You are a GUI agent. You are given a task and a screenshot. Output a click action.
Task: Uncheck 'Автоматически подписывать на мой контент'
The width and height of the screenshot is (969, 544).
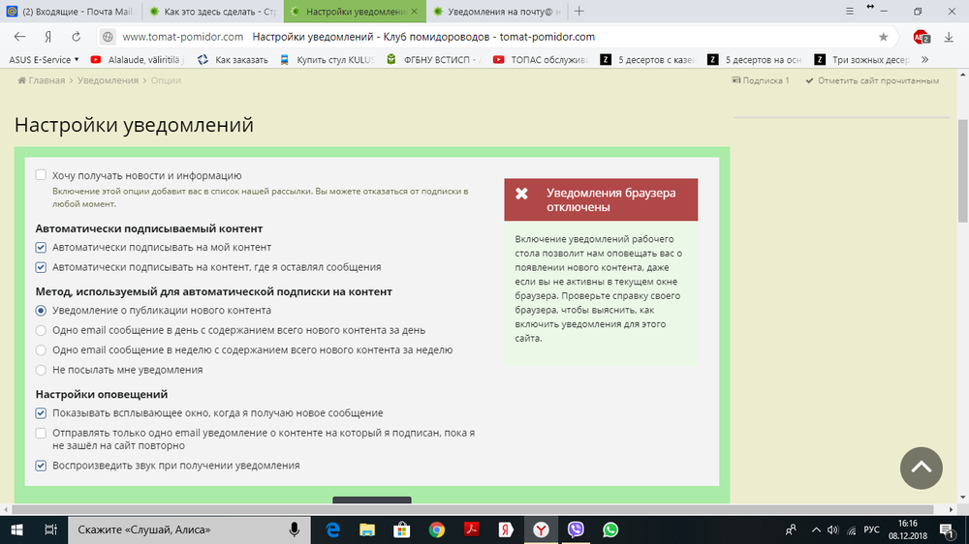[x=41, y=248]
